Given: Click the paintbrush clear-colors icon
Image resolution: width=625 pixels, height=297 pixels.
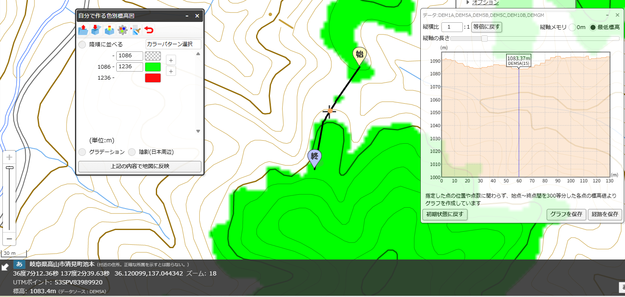Looking at the screenshot, I should (x=136, y=30).
